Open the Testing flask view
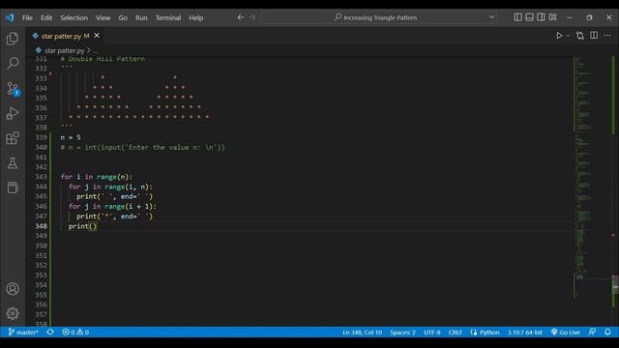The height and width of the screenshot is (348, 619). pyautogui.click(x=13, y=163)
